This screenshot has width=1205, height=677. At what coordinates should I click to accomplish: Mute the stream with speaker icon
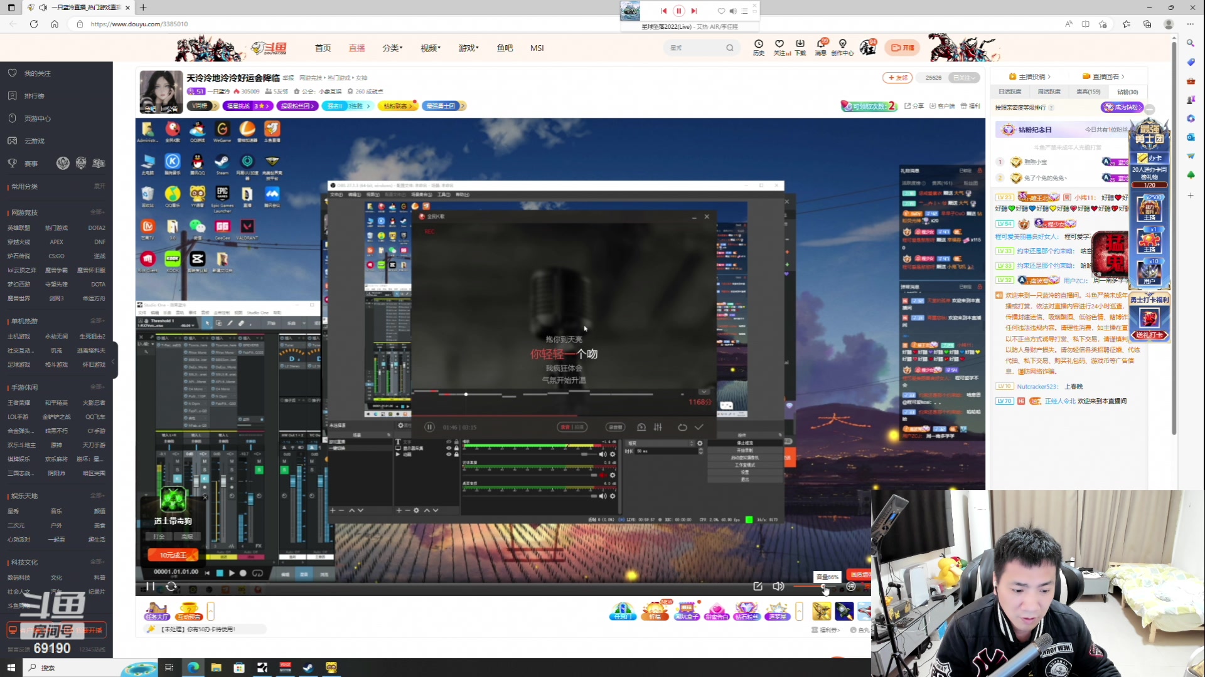[x=778, y=586]
